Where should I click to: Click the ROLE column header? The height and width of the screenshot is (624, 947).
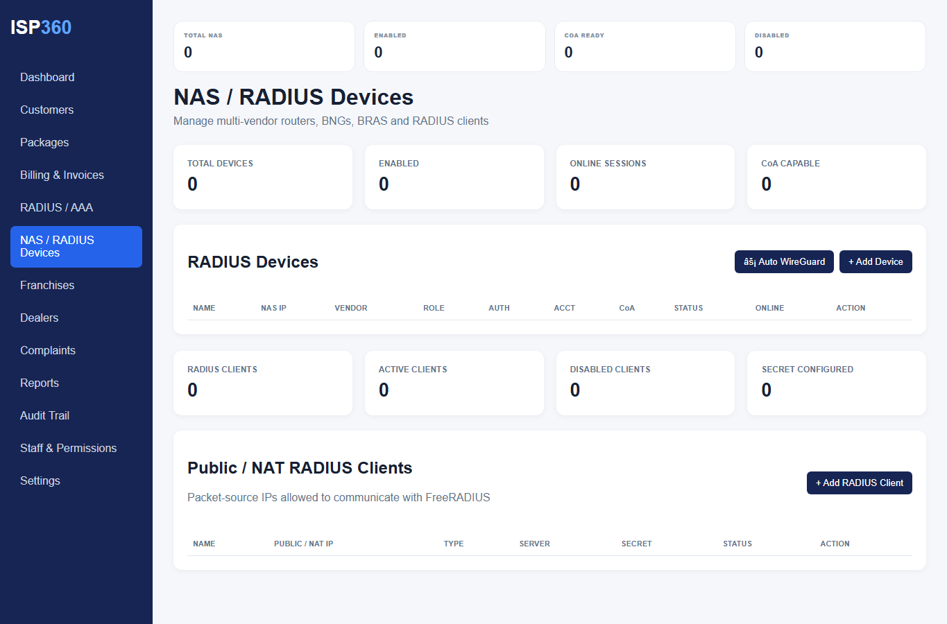tap(434, 308)
